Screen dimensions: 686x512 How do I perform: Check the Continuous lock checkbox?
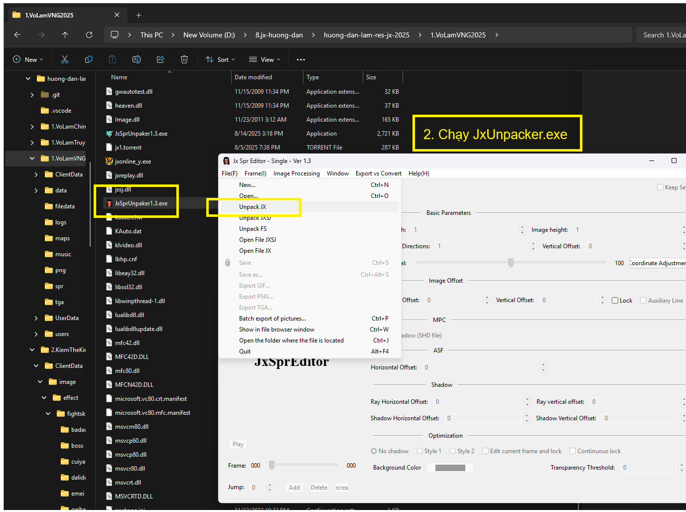coord(573,451)
